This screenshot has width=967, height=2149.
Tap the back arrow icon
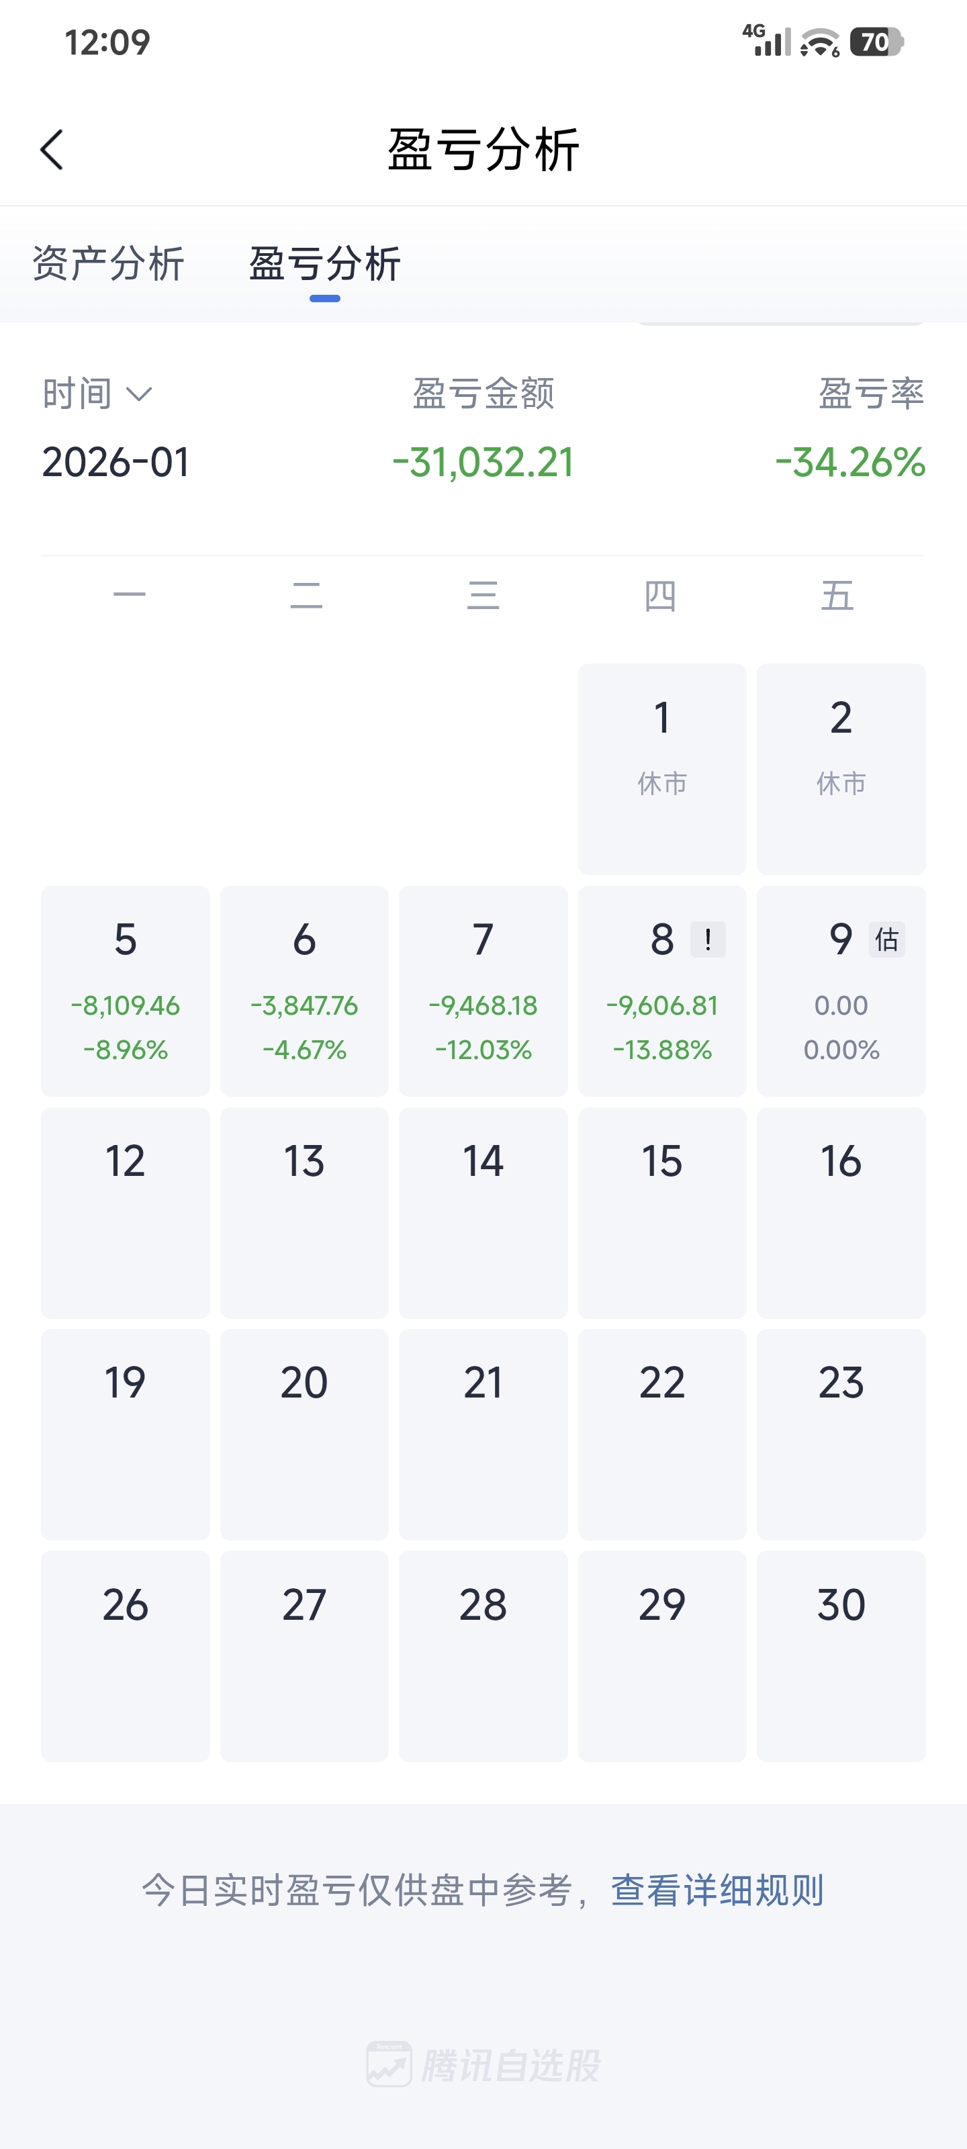52,150
